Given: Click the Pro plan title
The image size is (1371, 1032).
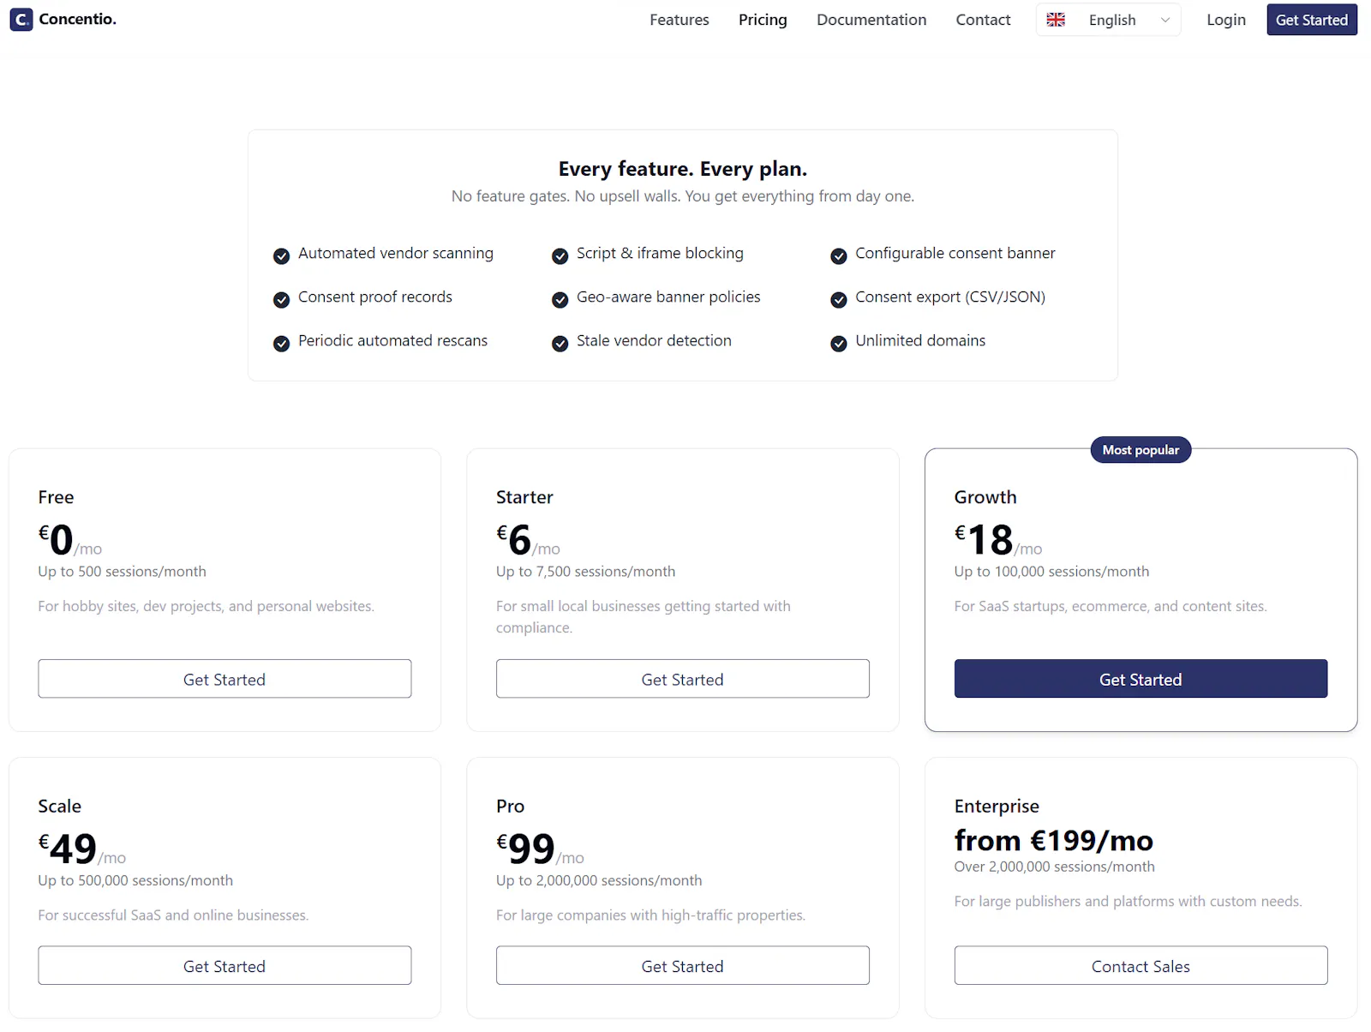Looking at the screenshot, I should [x=510, y=806].
